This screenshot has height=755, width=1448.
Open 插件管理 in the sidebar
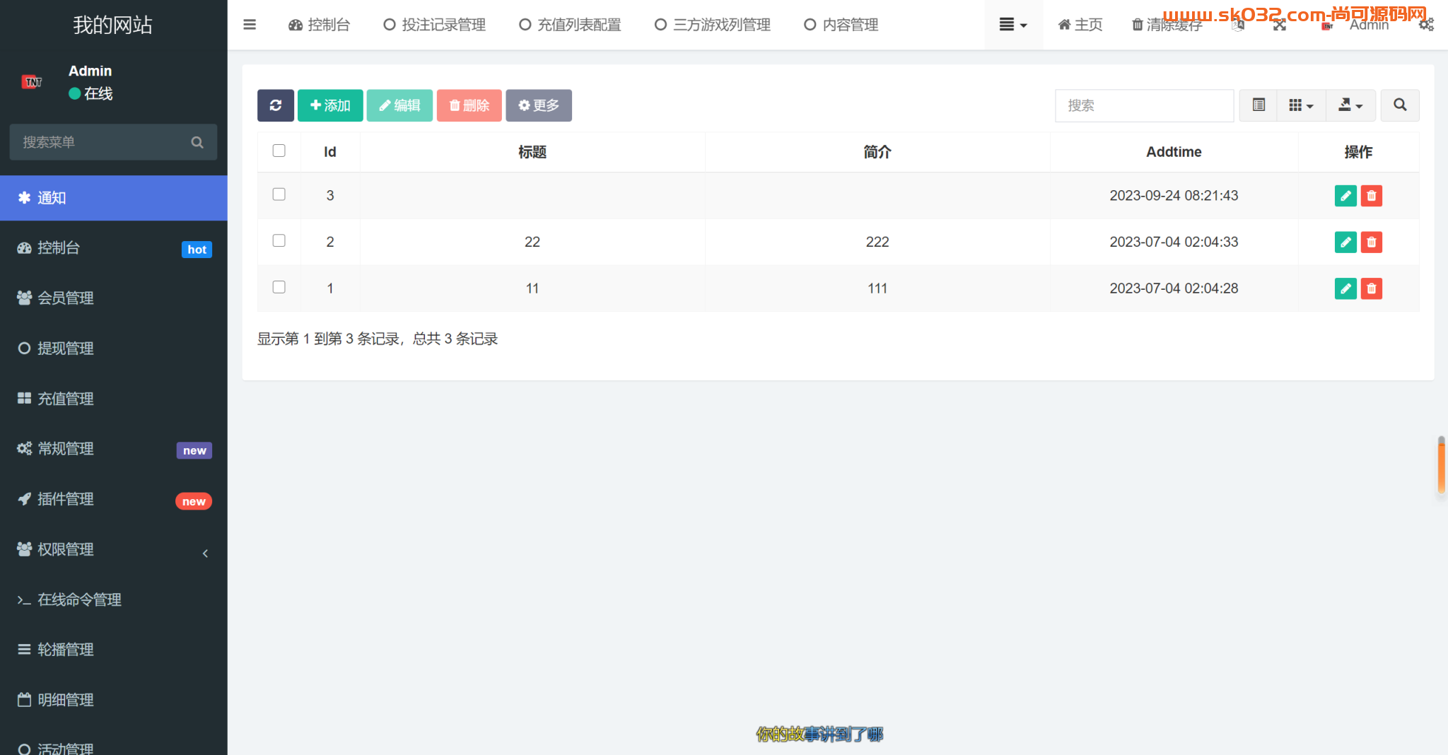coord(113,499)
